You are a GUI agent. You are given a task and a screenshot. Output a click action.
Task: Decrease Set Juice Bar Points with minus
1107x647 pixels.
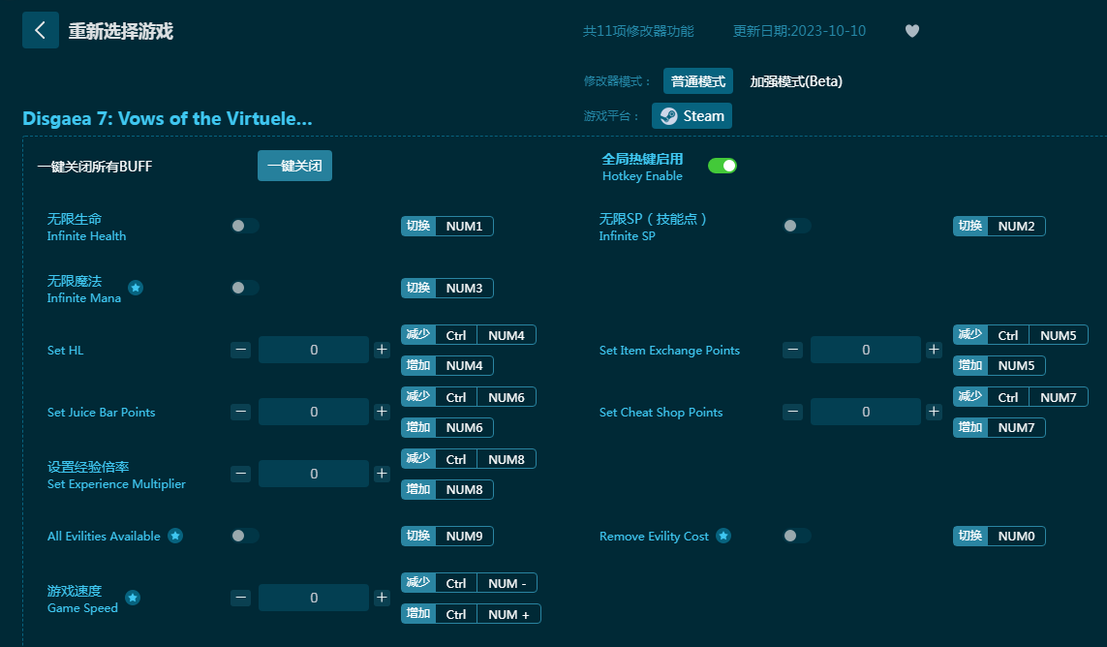coord(241,412)
